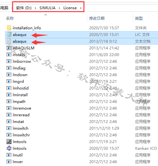
Task: Click the lmver application icon
Action: [9, 162]
